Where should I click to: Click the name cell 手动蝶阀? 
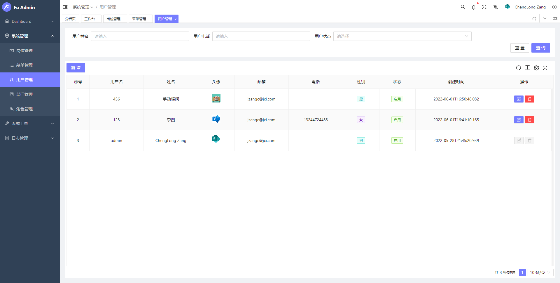pos(171,99)
